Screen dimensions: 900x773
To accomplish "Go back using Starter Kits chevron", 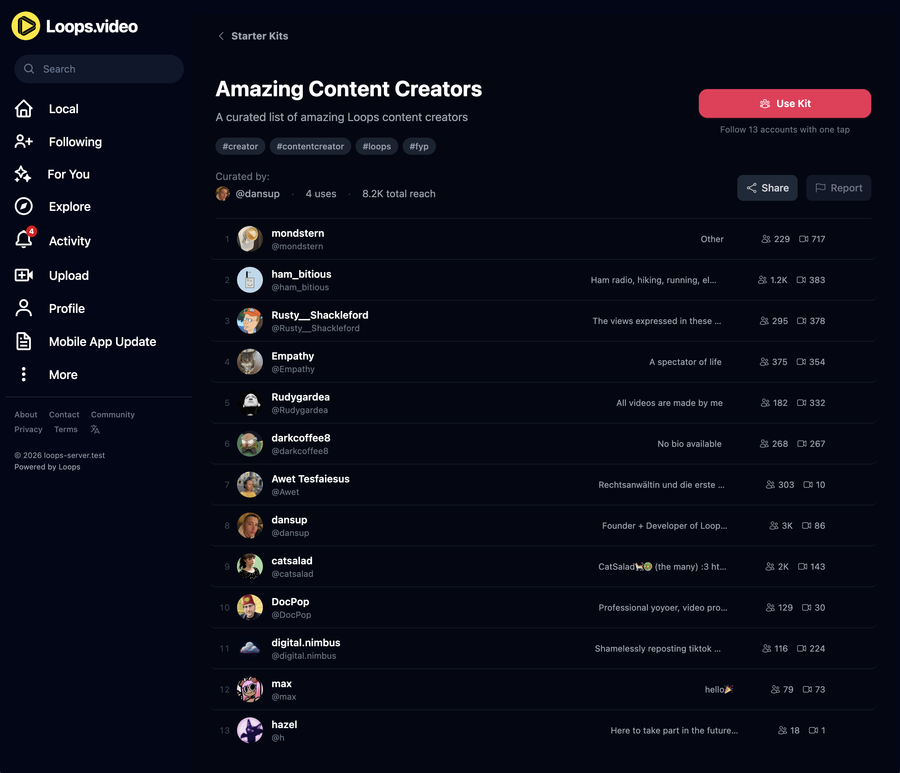I will (222, 36).
